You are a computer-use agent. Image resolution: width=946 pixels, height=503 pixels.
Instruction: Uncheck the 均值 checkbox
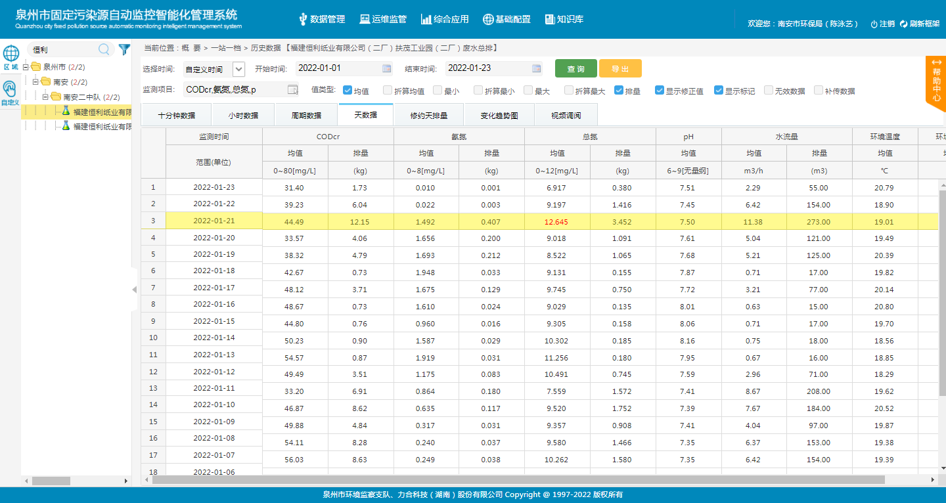click(348, 91)
